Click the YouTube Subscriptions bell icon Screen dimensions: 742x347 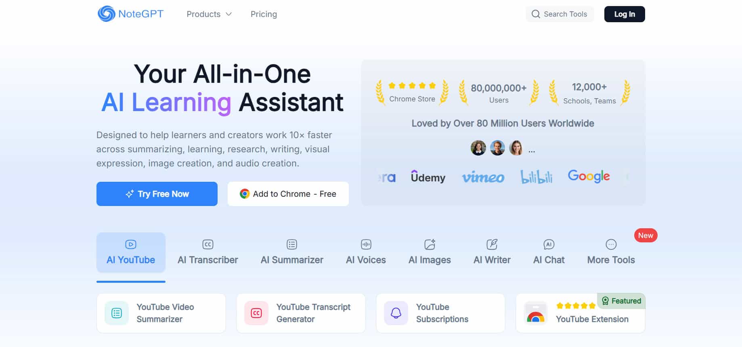tap(396, 313)
